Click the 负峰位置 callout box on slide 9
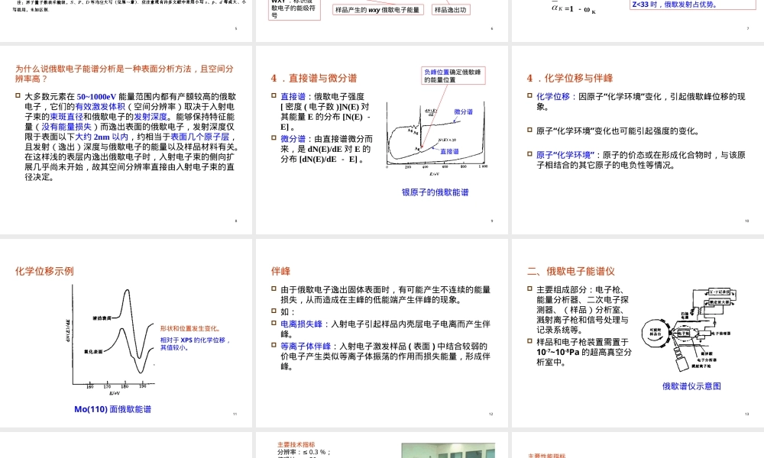This screenshot has width=764, height=458. tap(453, 76)
